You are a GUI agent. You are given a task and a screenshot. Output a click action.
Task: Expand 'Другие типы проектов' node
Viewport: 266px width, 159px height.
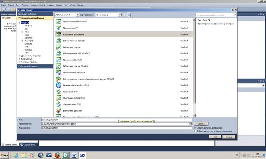(19, 56)
